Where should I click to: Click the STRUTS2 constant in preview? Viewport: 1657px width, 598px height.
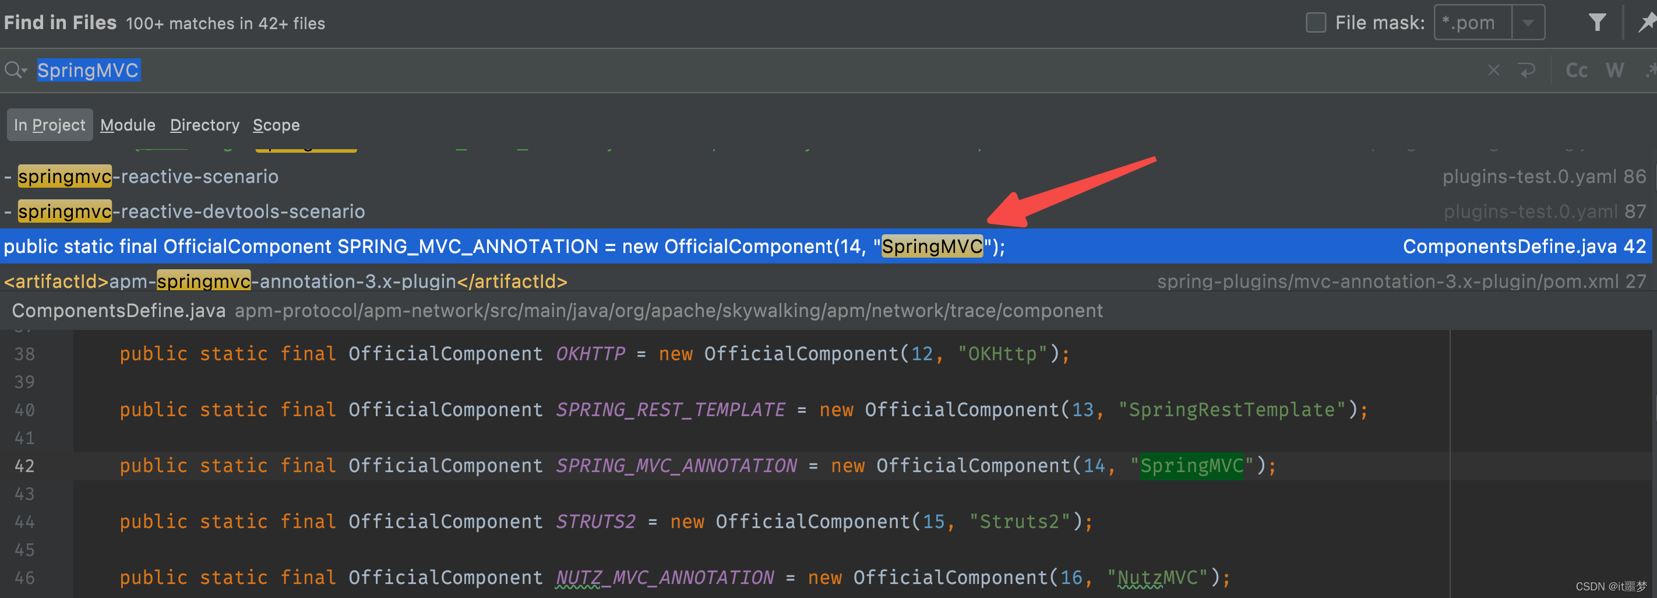pos(595,522)
